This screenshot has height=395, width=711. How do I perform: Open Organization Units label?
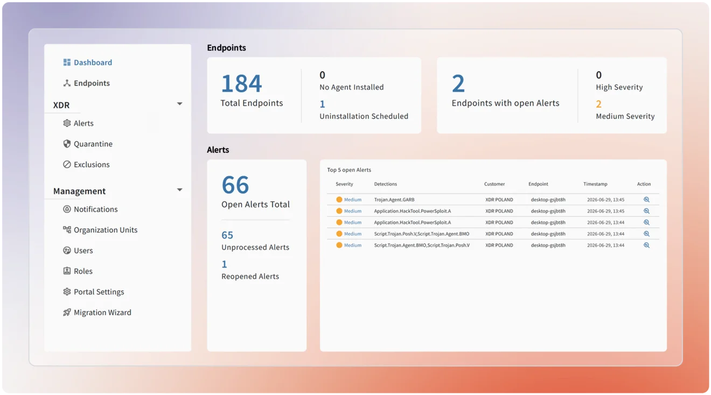tap(106, 230)
